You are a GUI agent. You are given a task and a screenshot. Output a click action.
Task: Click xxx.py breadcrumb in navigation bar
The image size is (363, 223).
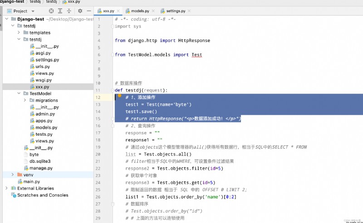point(74,2)
